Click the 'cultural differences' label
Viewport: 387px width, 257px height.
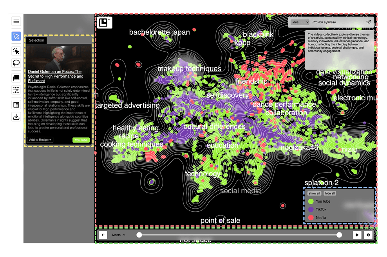214,127
